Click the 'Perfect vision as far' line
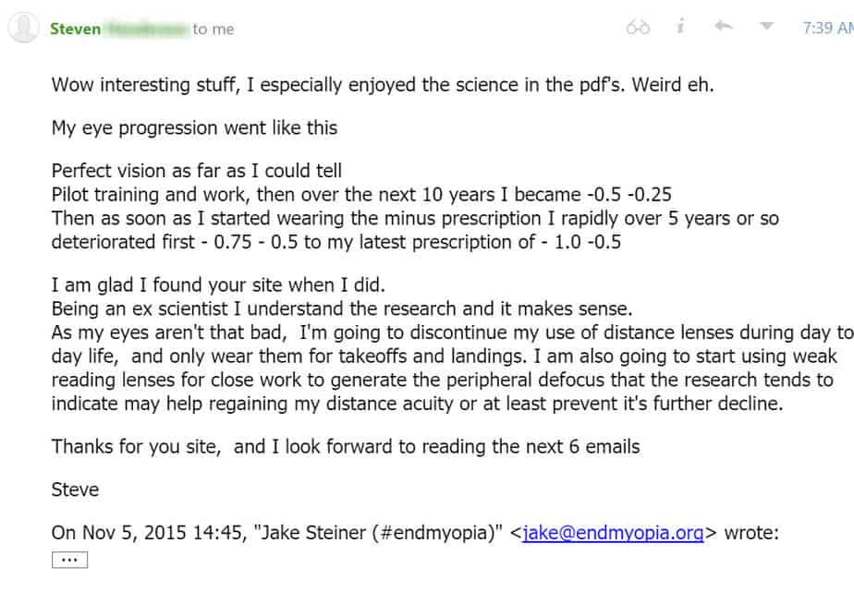This screenshot has height=592, width=854. [197, 171]
